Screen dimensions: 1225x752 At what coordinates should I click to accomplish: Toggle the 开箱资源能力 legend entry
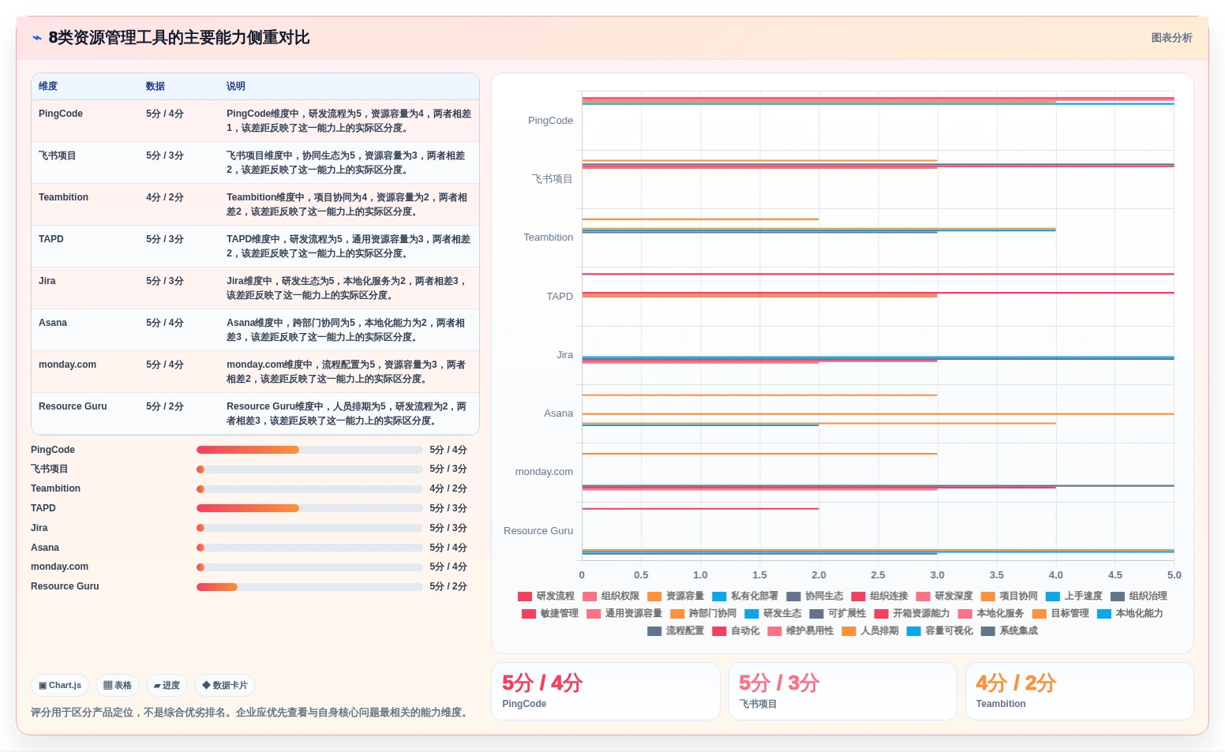912,613
